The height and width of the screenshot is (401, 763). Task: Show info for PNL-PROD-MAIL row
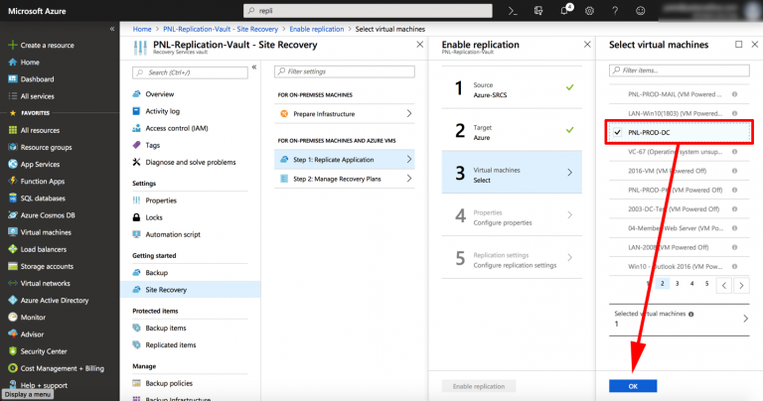click(735, 94)
